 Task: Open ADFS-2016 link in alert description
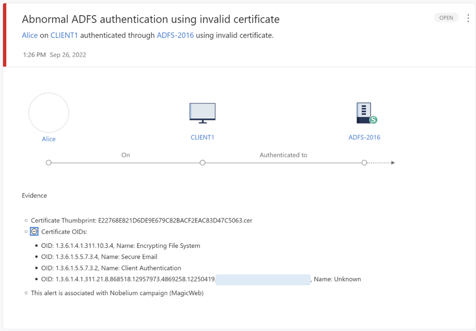(x=175, y=35)
